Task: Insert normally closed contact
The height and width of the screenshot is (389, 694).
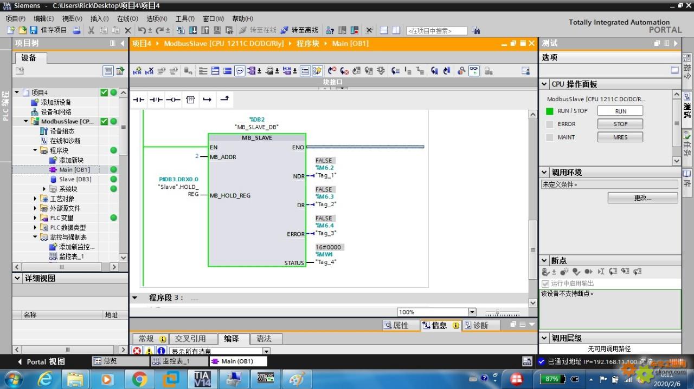Action: tap(156, 100)
